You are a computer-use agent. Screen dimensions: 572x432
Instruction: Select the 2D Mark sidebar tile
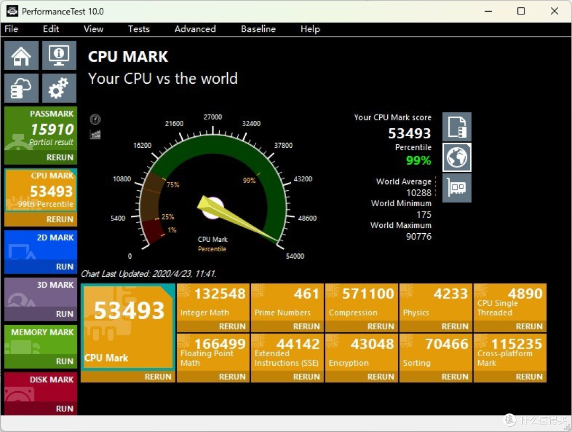pyautogui.click(x=41, y=245)
